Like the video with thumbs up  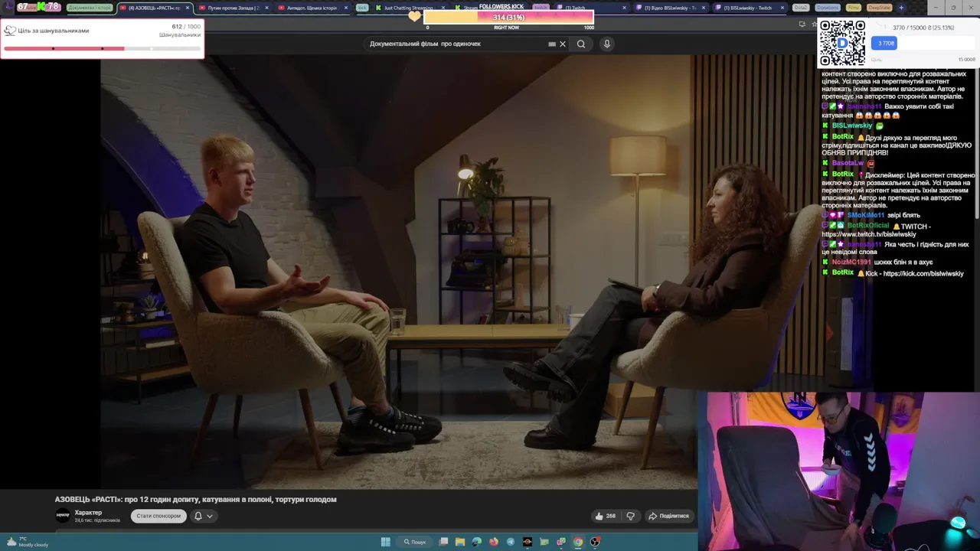coord(605,516)
